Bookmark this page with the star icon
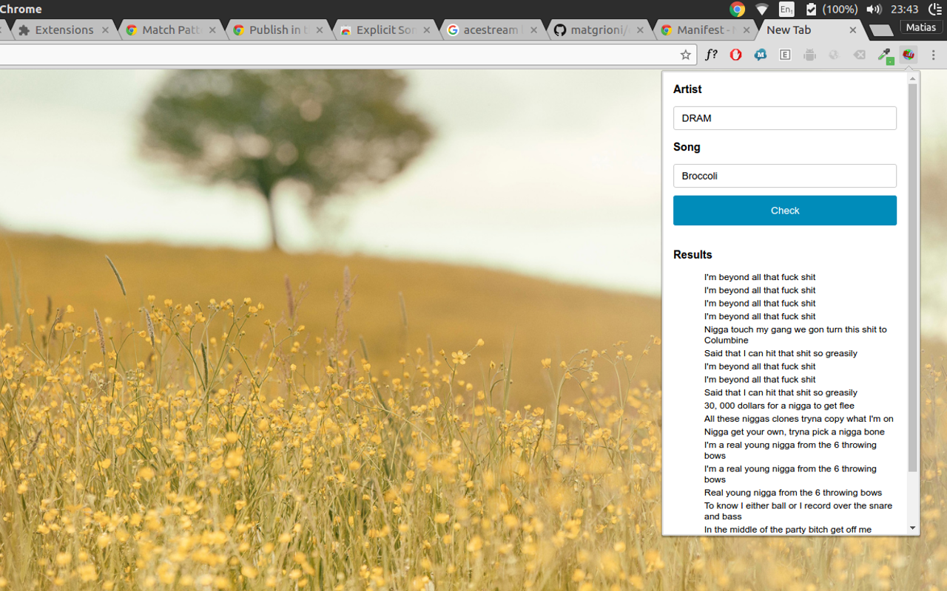Image resolution: width=947 pixels, height=591 pixels. tap(686, 55)
